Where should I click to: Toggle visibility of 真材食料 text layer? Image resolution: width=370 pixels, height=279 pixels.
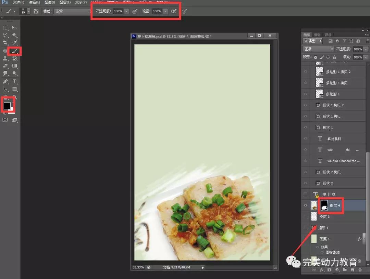click(x=306, y=138)
